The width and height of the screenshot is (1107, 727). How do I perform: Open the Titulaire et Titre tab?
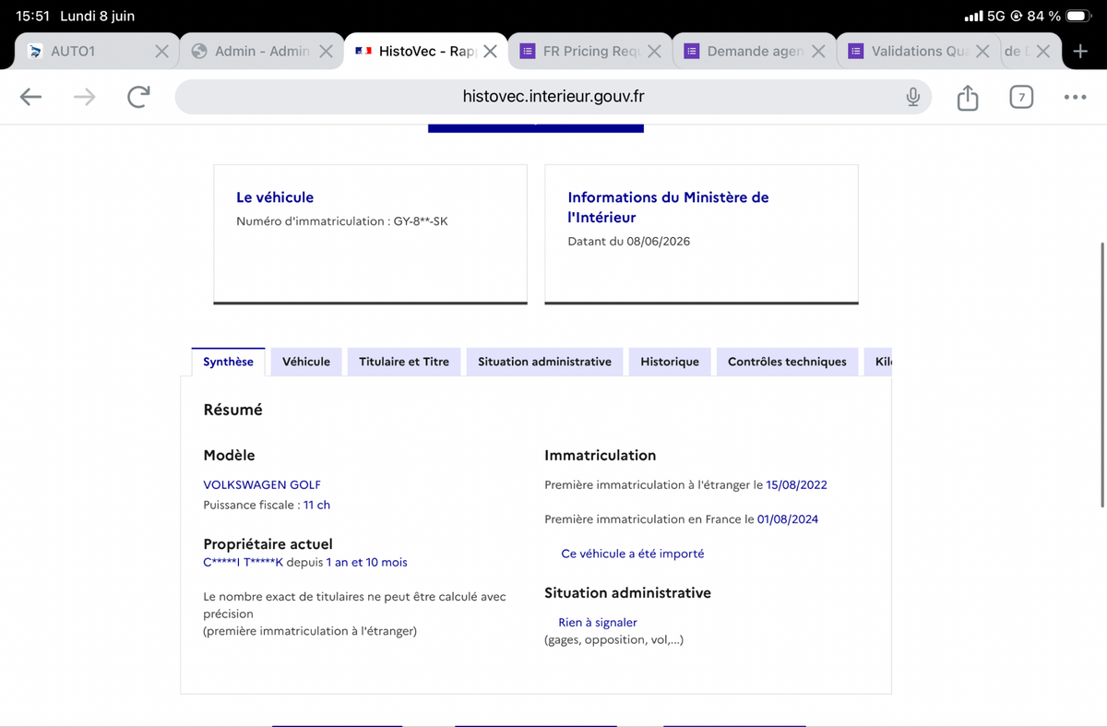click(404, 362)
